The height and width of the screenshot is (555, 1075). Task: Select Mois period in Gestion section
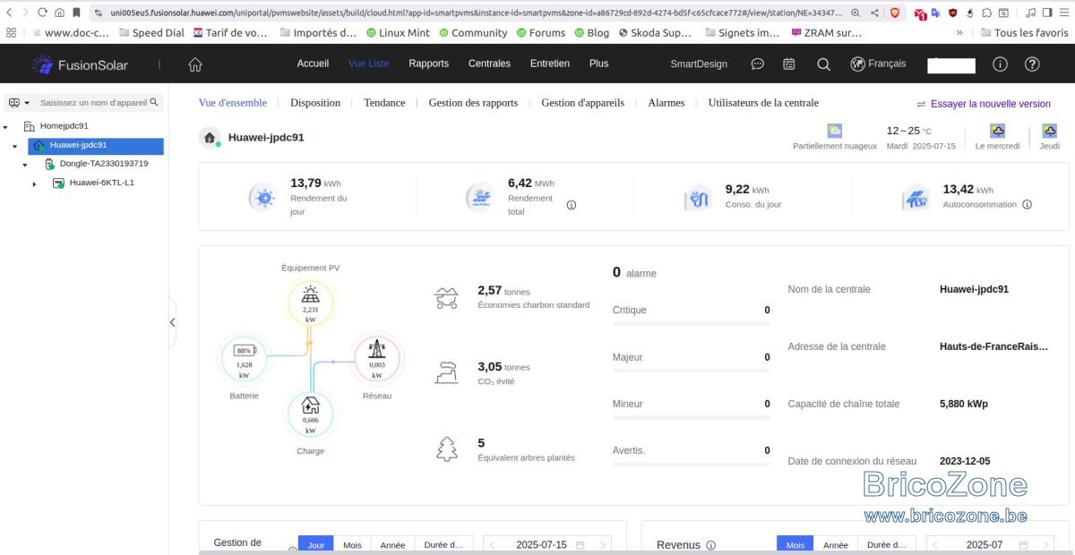coord(352,544)
